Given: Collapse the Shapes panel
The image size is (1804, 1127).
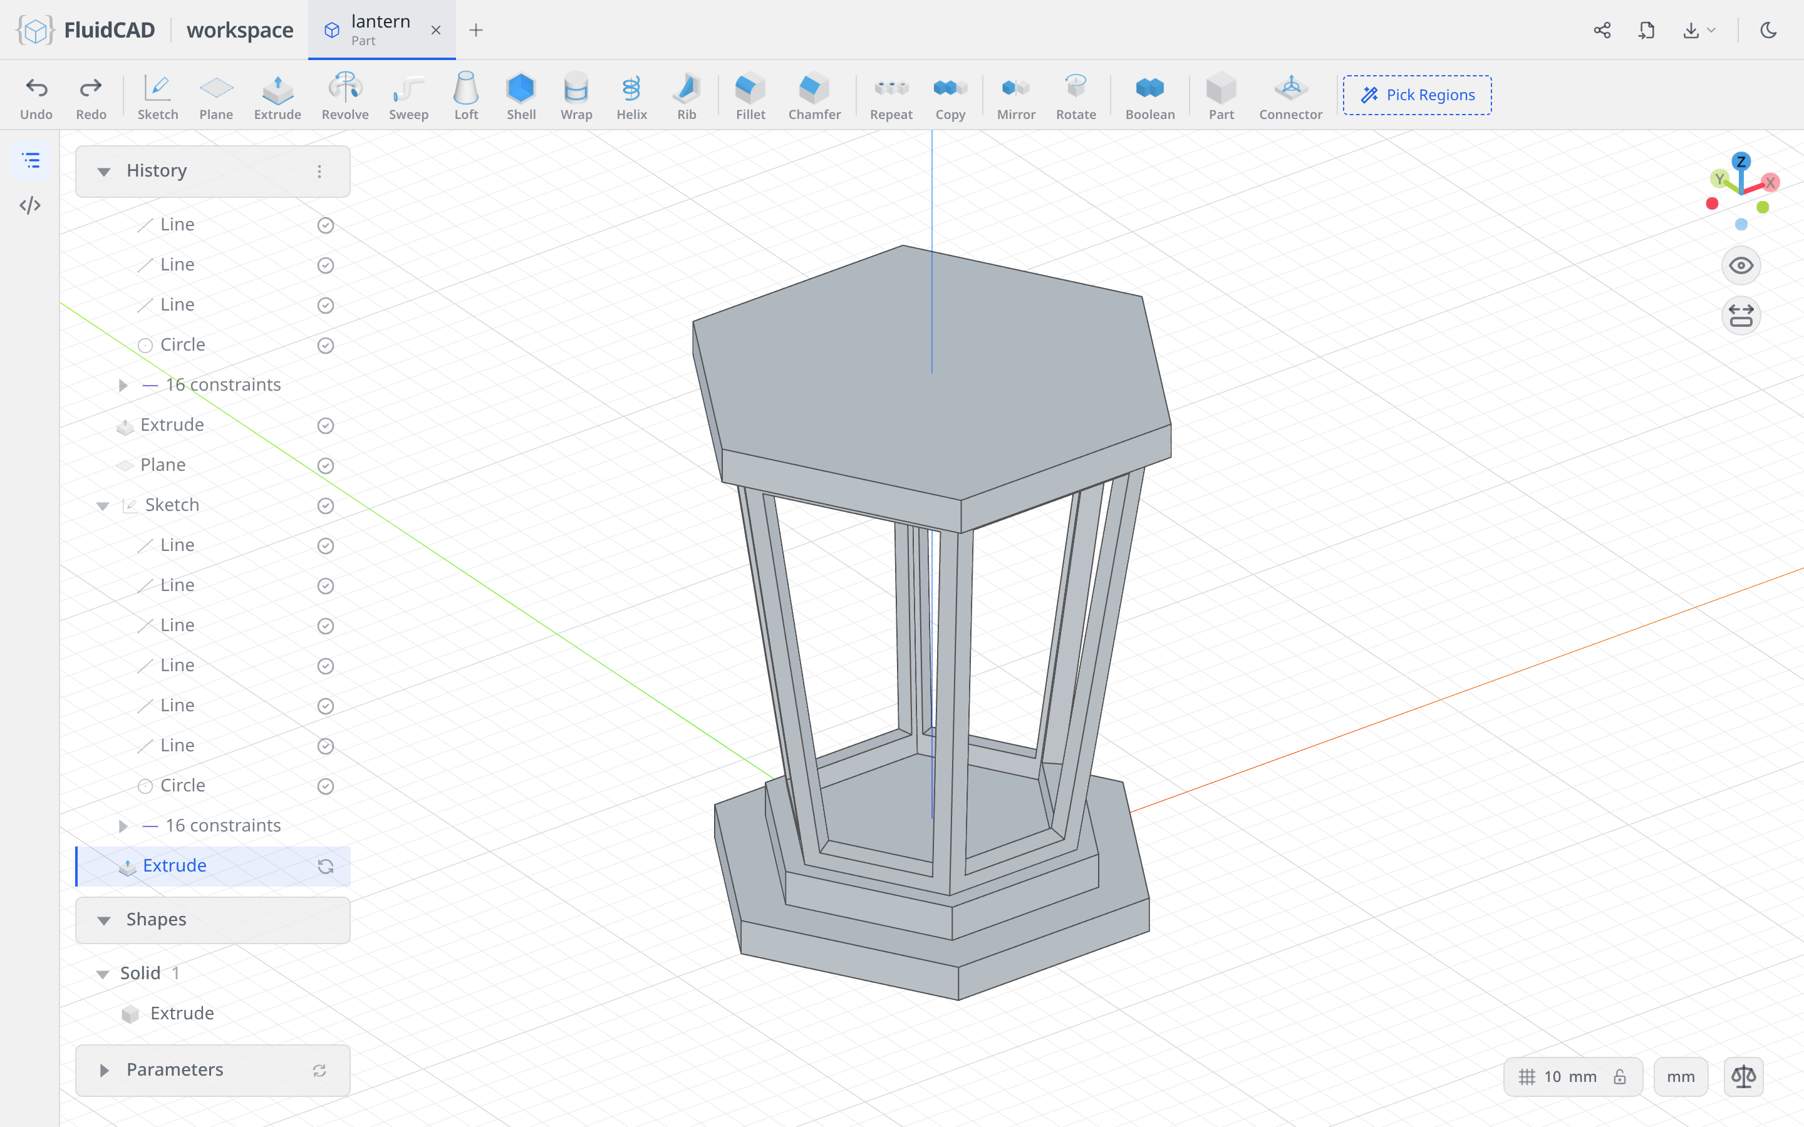Looking at the screenshot, I should pyautogui.click(x=103, y=920).
